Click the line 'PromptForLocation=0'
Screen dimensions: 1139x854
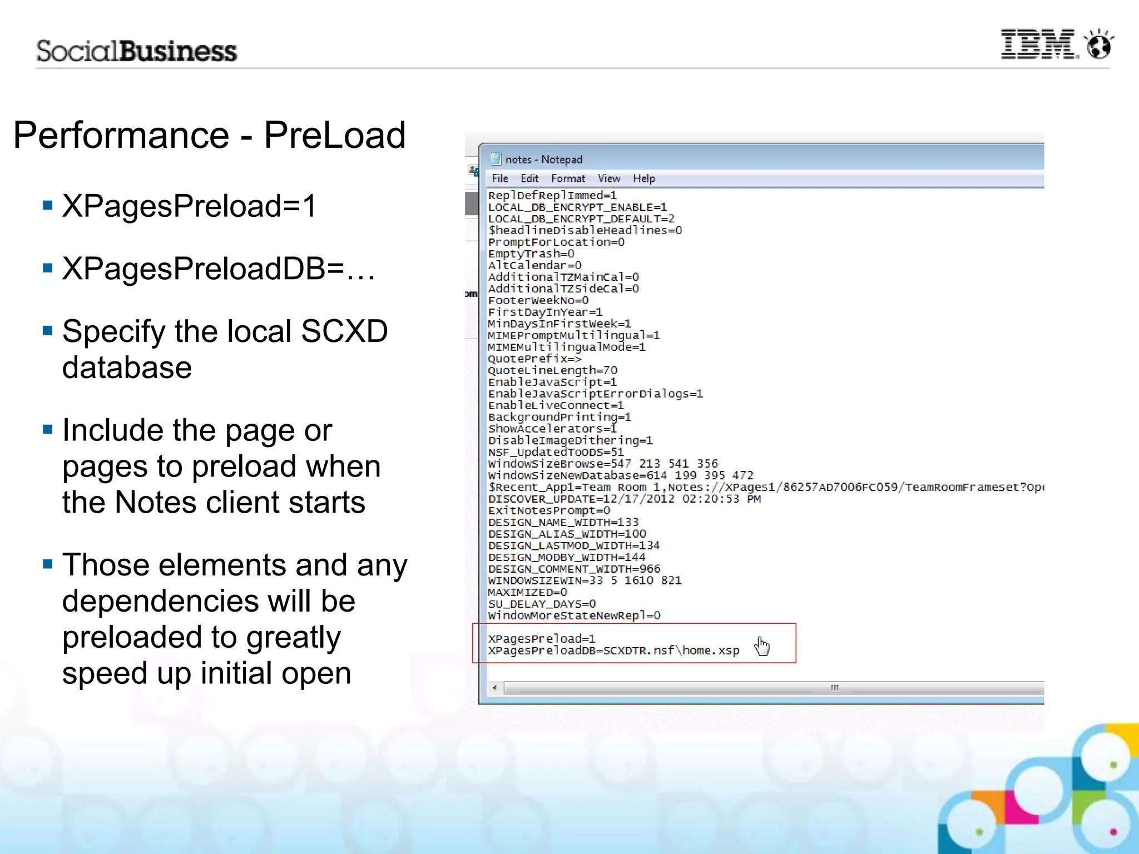coord(556,242)
